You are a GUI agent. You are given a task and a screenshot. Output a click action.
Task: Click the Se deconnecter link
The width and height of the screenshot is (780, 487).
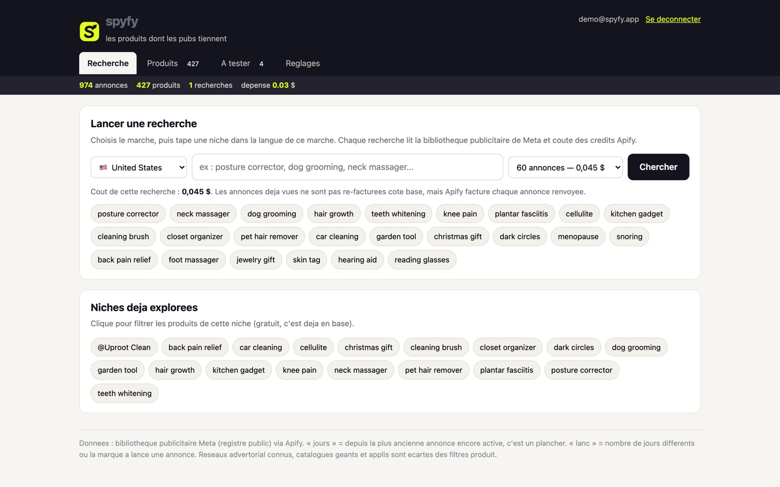click(673, 19)
